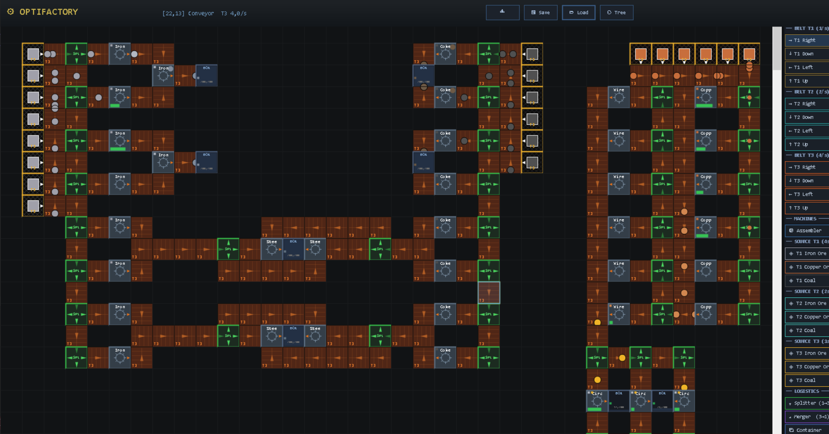Click the OPTIFACTORY logo gear icon
829x434 pixels.
point(11,12)
